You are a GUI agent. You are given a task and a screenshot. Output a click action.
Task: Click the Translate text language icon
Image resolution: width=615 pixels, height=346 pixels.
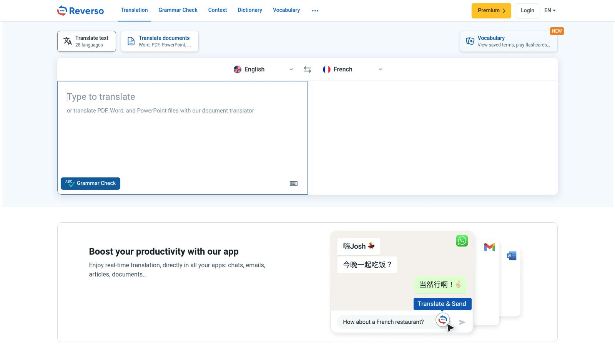(68, 41)
